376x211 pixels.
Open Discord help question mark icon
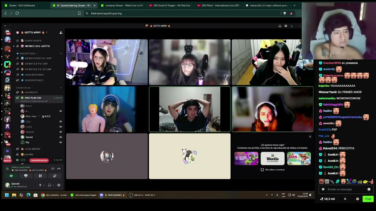coord(286,26)
